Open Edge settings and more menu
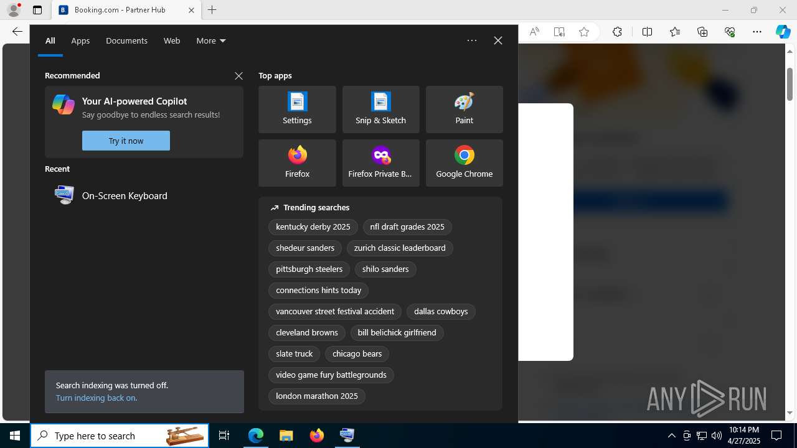 point(757,32)
